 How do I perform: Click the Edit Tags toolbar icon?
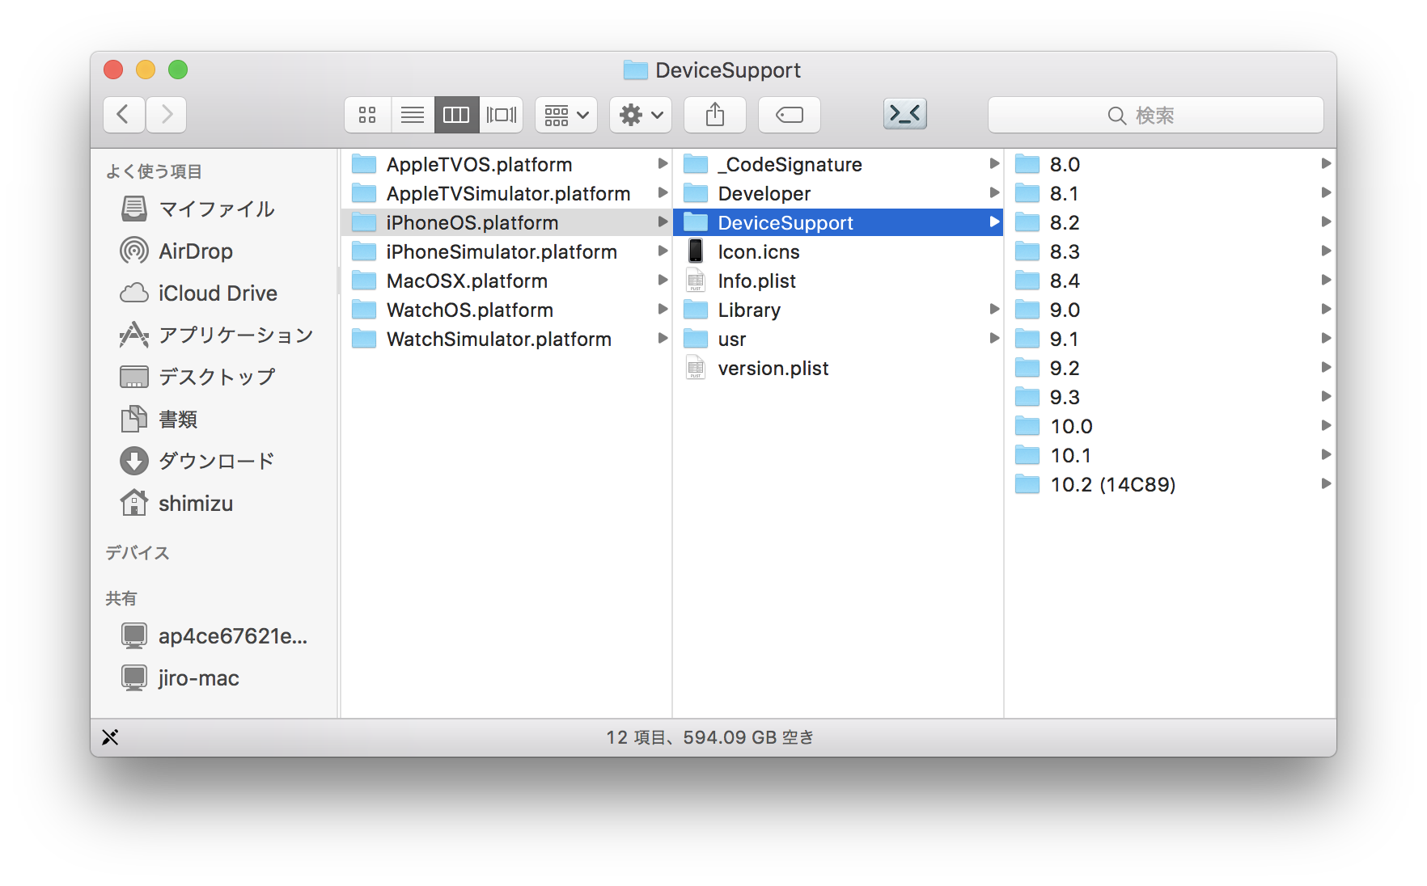coord(789,115)
